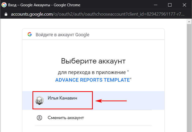Click the Войдите в аккаунт Google header text
Viewport: 192px width, 132px height.
(62, 35)
